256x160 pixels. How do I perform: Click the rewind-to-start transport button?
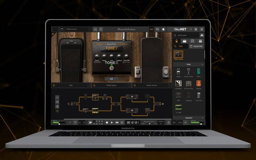pyautogui.click(x=117, y=123)
